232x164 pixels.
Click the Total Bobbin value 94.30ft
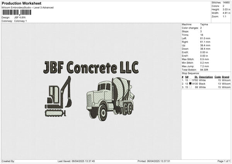coord(205,69)
